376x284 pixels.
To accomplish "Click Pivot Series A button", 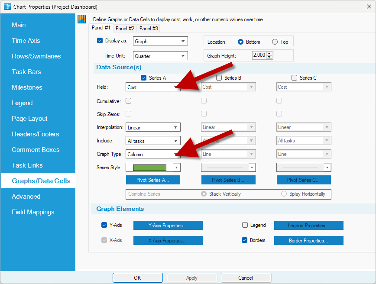I will point(153,180).
